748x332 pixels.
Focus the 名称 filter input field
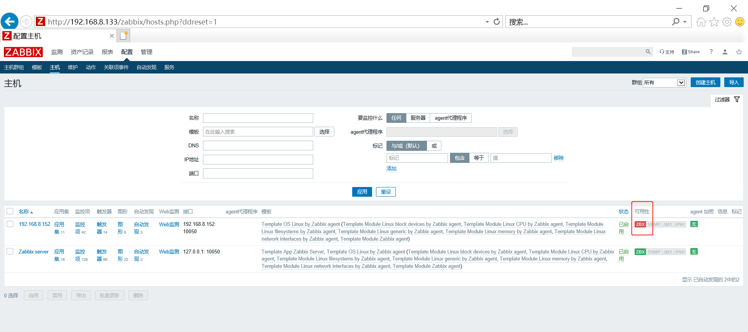pyautogui.click(x=258, y=118)
